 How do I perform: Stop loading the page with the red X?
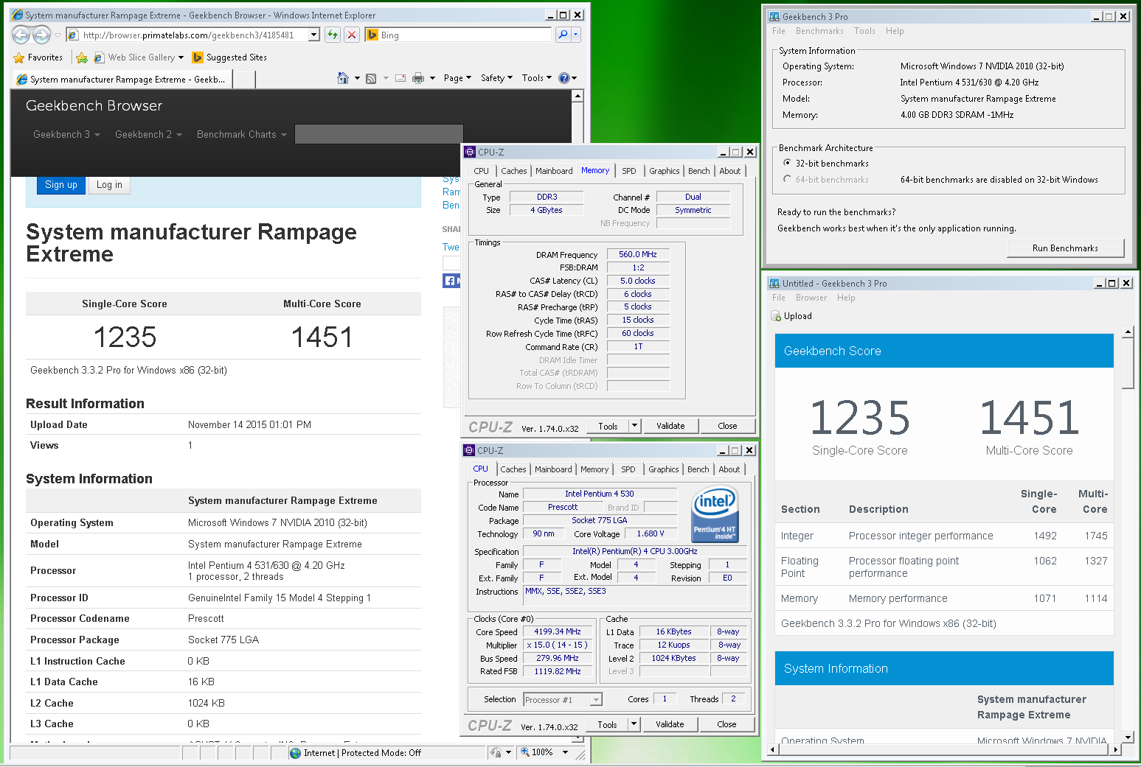(x=352, y=35)
